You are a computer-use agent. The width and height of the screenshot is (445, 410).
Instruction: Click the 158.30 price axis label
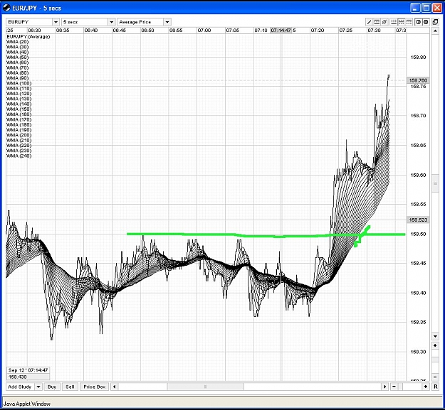tap(419, 352)
